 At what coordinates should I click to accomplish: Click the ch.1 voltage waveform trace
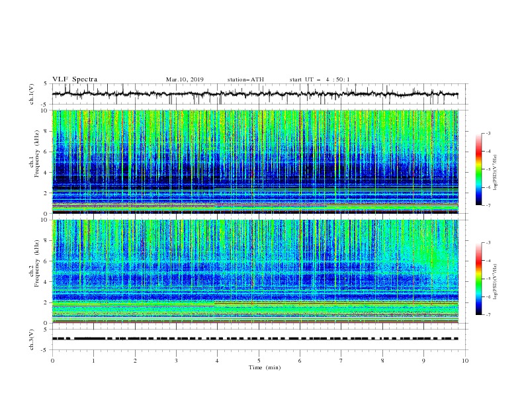pos(255,94)
